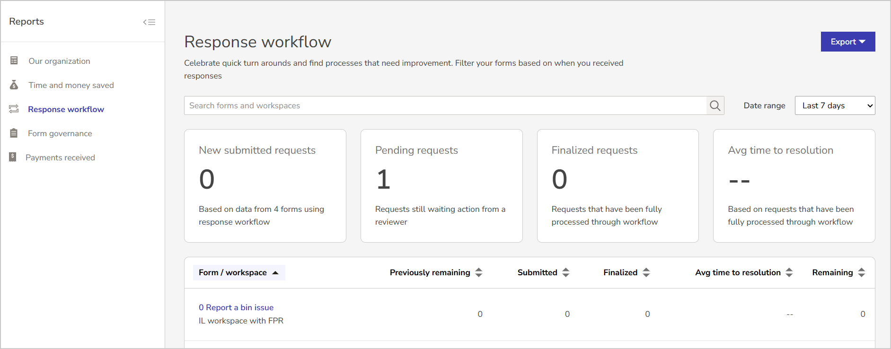Click the Response workflow page heading
Screen dimensions: 891x349
(257, 42)
